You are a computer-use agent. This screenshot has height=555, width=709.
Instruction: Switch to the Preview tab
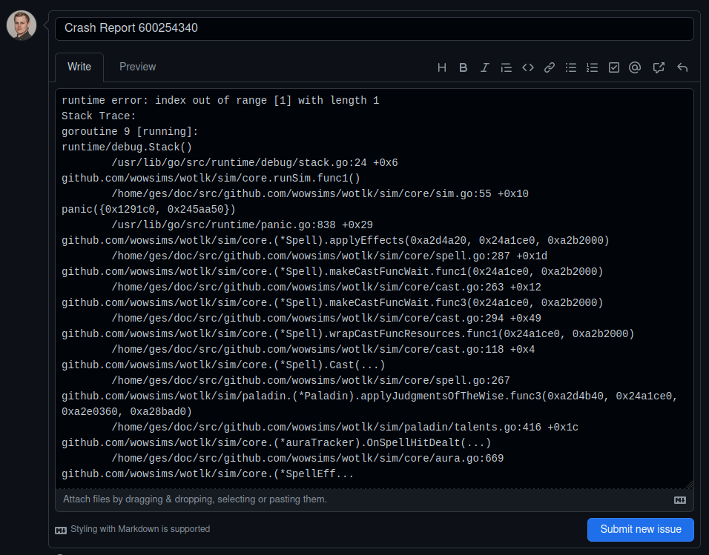pos(137,66)
